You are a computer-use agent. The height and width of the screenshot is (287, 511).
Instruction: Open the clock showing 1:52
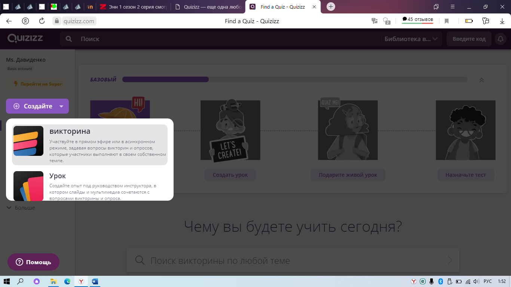(x=502, y=281)
